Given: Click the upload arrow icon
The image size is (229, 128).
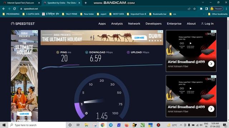Looking at the screenshot, I should (128, 52).
